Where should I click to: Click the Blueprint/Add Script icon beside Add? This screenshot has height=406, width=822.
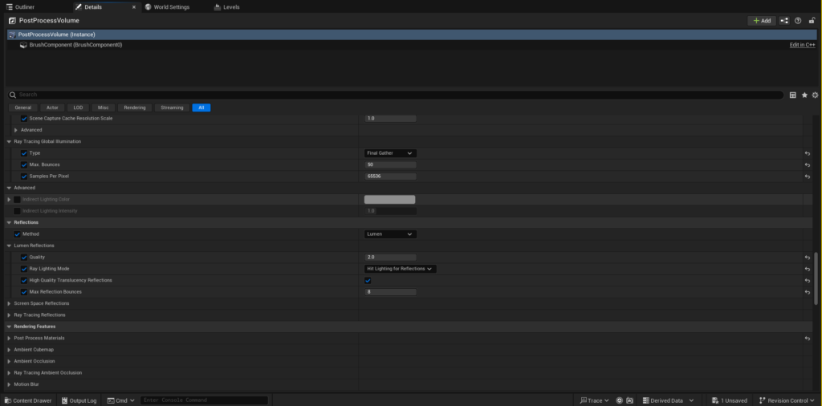click(784, 20)
